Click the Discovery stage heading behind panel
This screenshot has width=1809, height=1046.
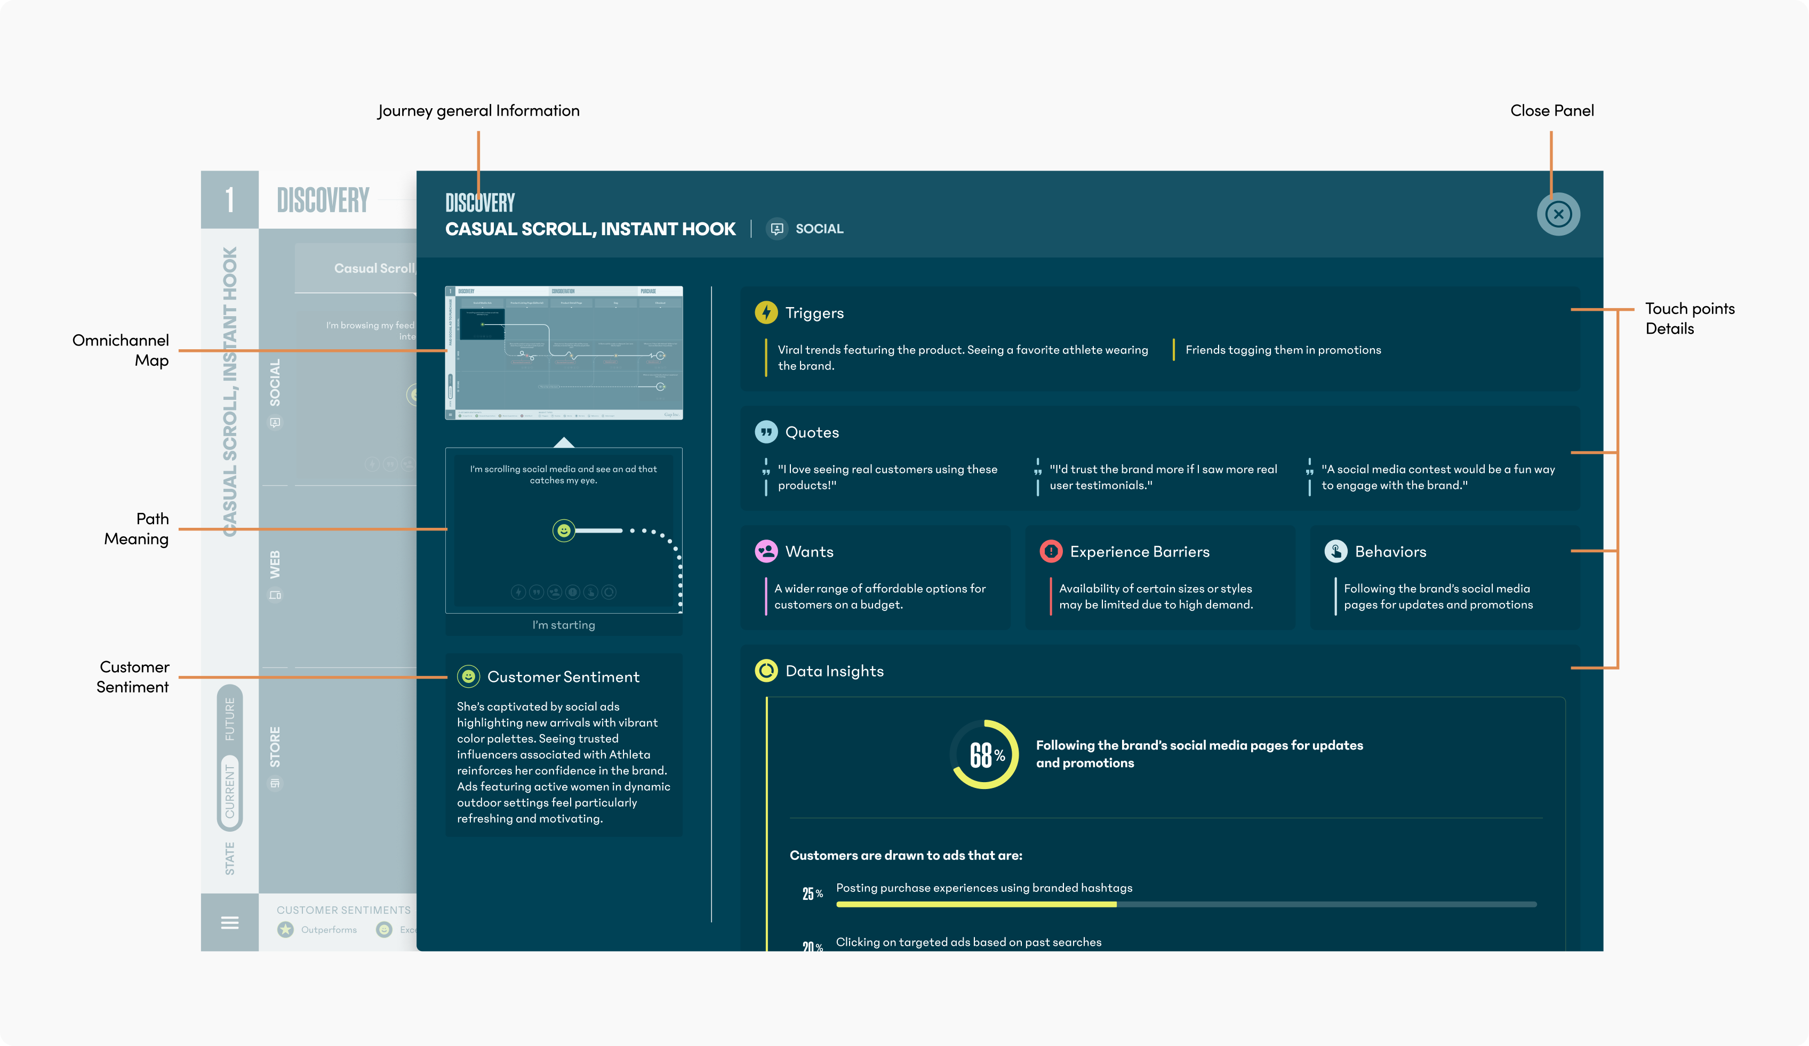tap(323, 200)
